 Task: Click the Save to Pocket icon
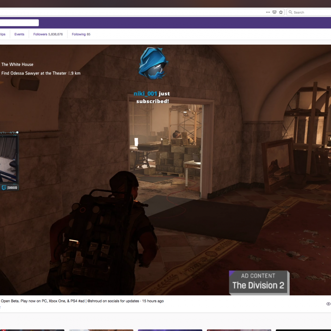pos(274,12)
